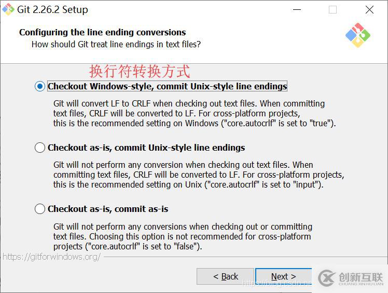Open the gitforwindows.org link
Screen dimensions: 388x293
click(51, 257)
